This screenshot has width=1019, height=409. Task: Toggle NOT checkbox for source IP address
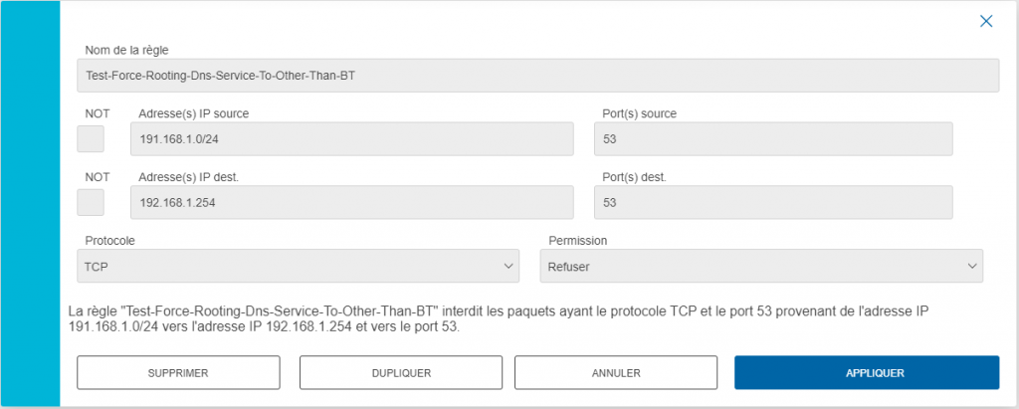pos(91,139)
